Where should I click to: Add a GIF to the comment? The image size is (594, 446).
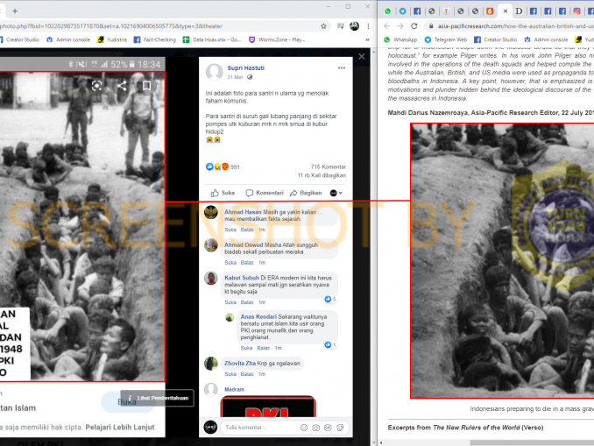(x=328, y=428)
